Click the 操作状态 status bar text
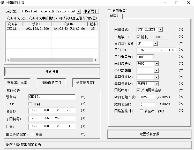 coord(23,145)
